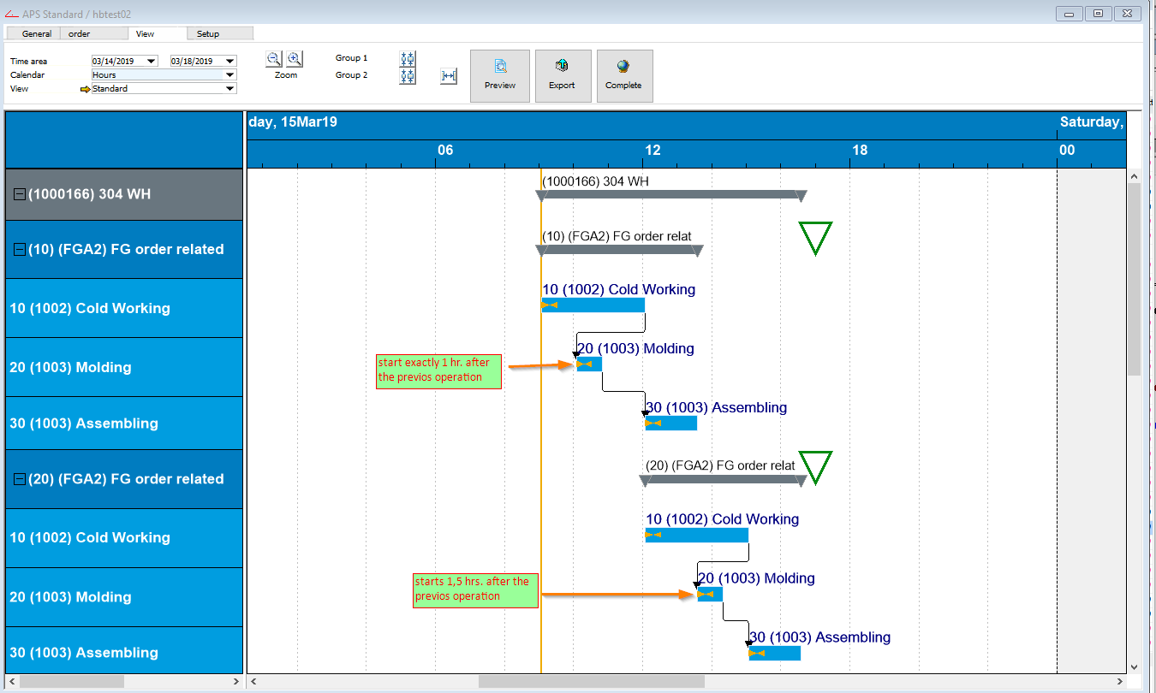Open the Calendar dropdown showing Hours

coord(229,74)
